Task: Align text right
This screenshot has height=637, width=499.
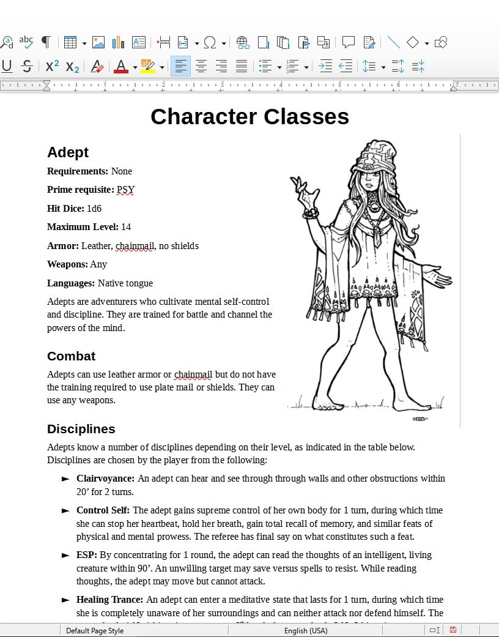Action: (x=221, y=66)
